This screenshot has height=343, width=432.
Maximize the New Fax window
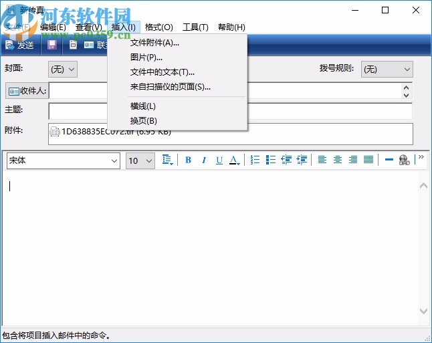tap(385, 10)
